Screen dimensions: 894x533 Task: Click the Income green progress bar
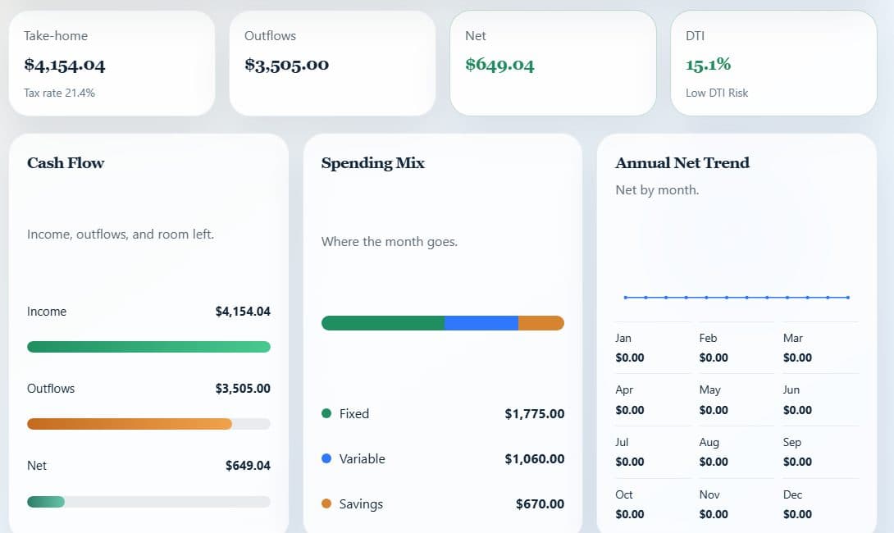tap(148, 347)
